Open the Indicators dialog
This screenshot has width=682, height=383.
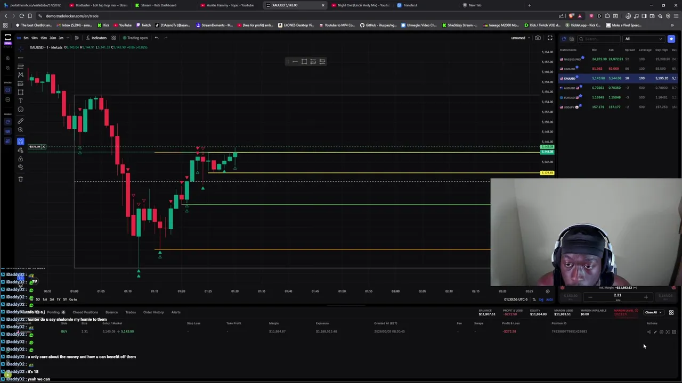click(96, 38)
